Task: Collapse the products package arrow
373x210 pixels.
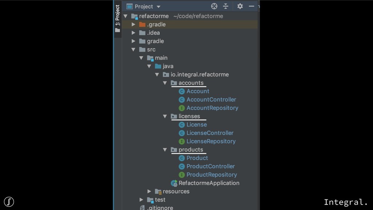Action: (165, 149)
